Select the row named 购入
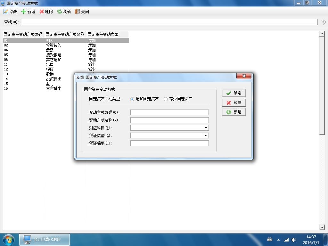The height and width of the screenshot is (246, 328). 66,40
